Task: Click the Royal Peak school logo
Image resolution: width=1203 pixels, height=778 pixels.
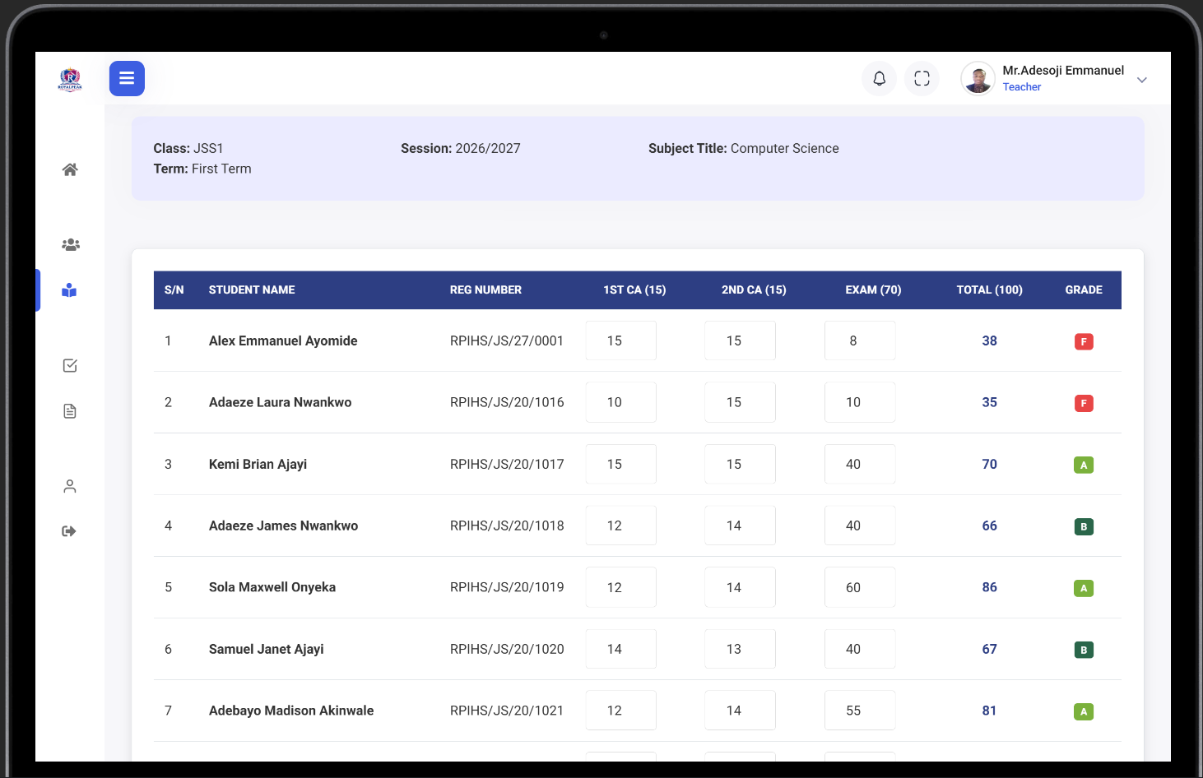Action: point(70,79)
